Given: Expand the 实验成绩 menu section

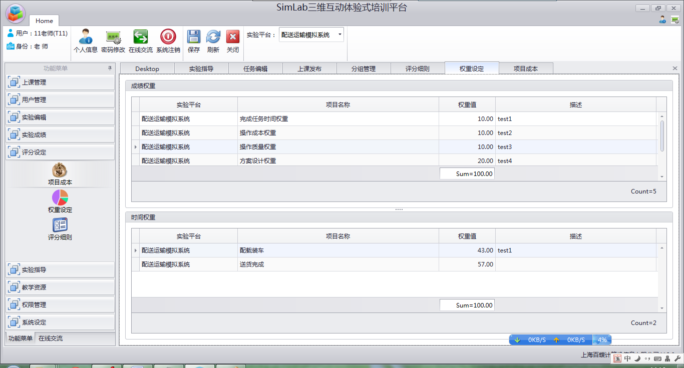Looking at the screenshot, I should click(60, 135).
